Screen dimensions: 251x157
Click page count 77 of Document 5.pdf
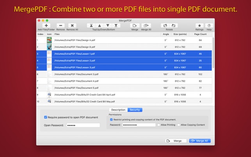pos(200,88)
